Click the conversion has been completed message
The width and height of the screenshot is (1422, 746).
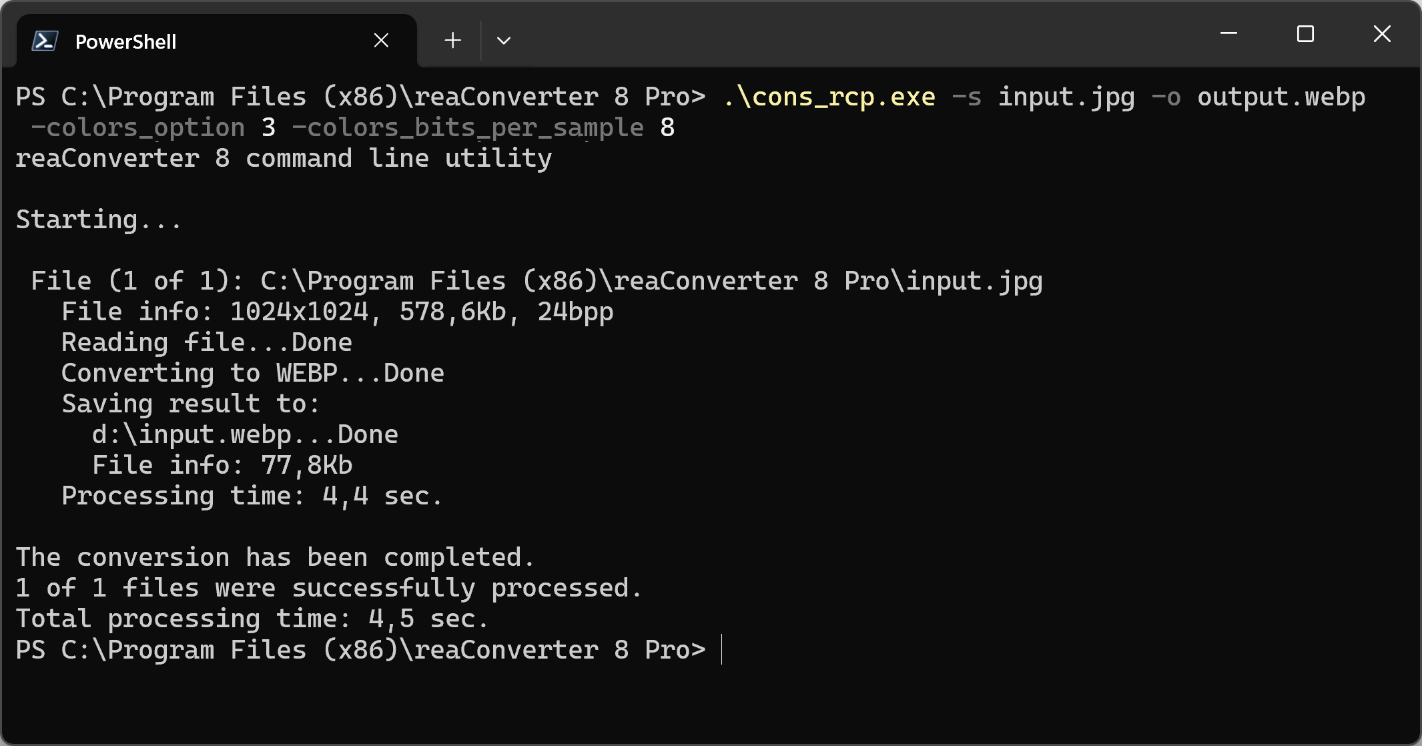click(275, 558)
